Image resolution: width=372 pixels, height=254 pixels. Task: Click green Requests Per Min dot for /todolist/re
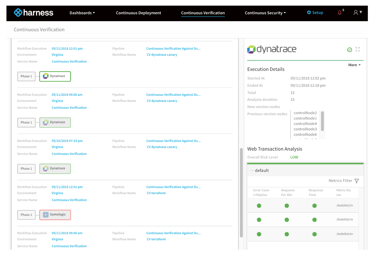pyautogui.click(x=287, y=220)
